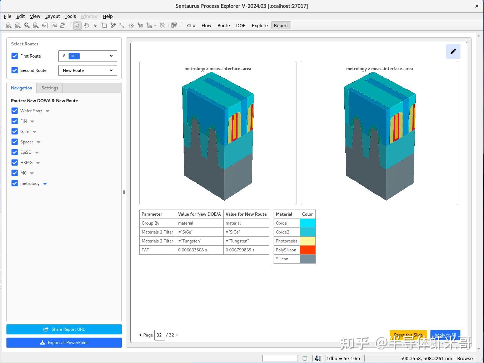Uncheck the First Route checkbox
Viewport: 484px width, 363px height.
15,56
